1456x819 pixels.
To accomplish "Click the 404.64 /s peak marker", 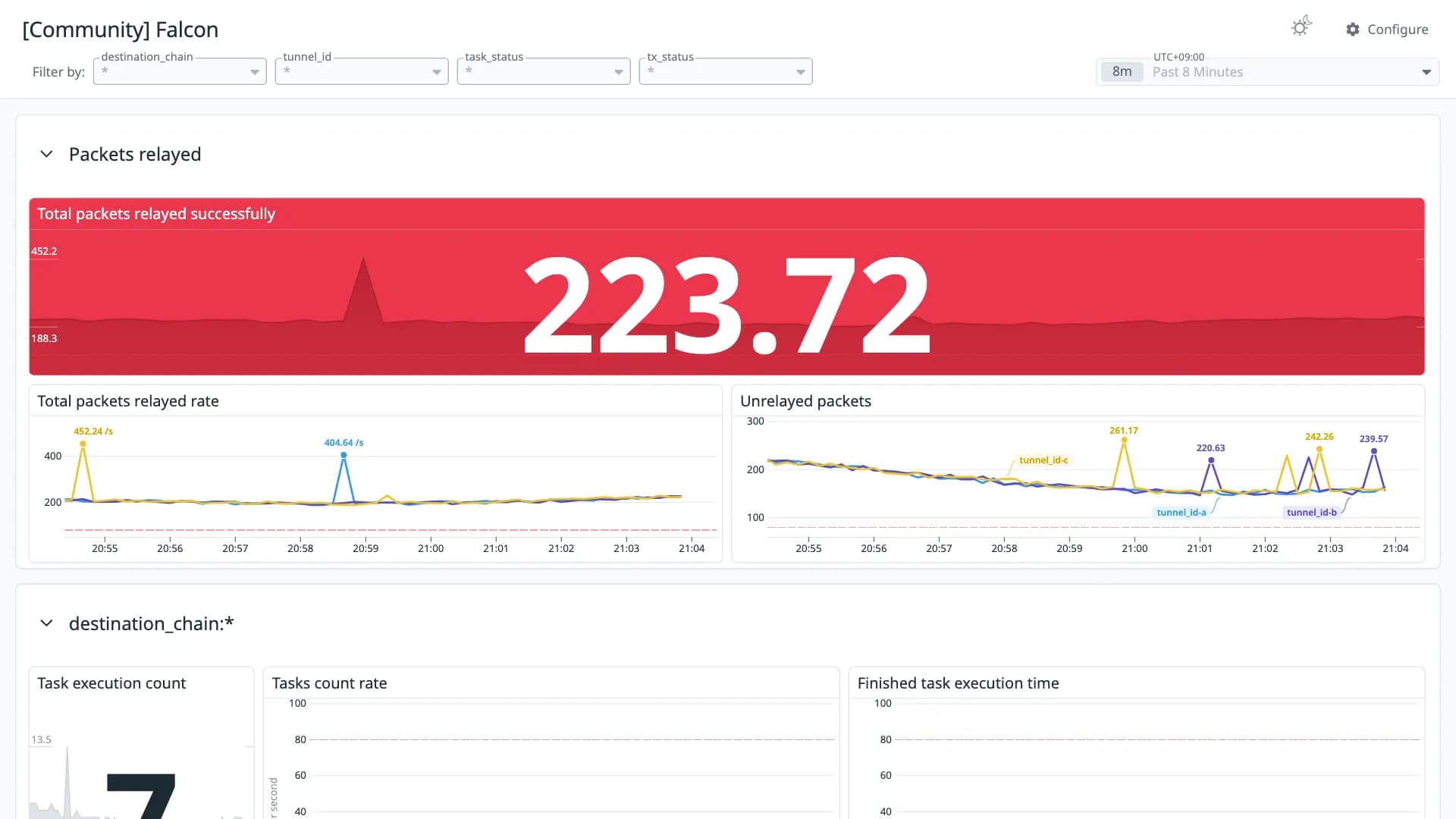I will (344, 455).
